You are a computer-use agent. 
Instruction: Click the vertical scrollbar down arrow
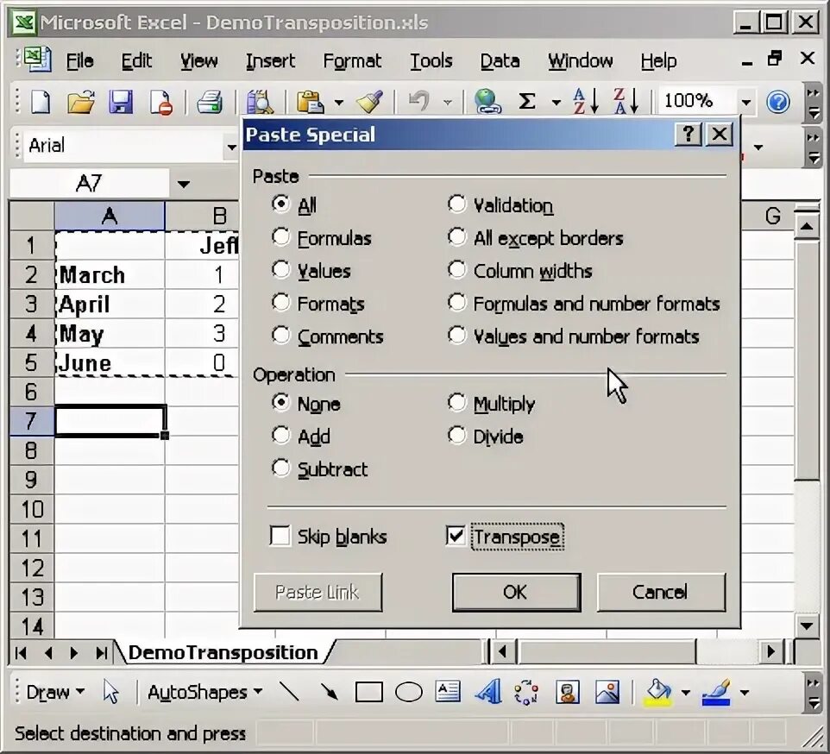pos(807,625)
